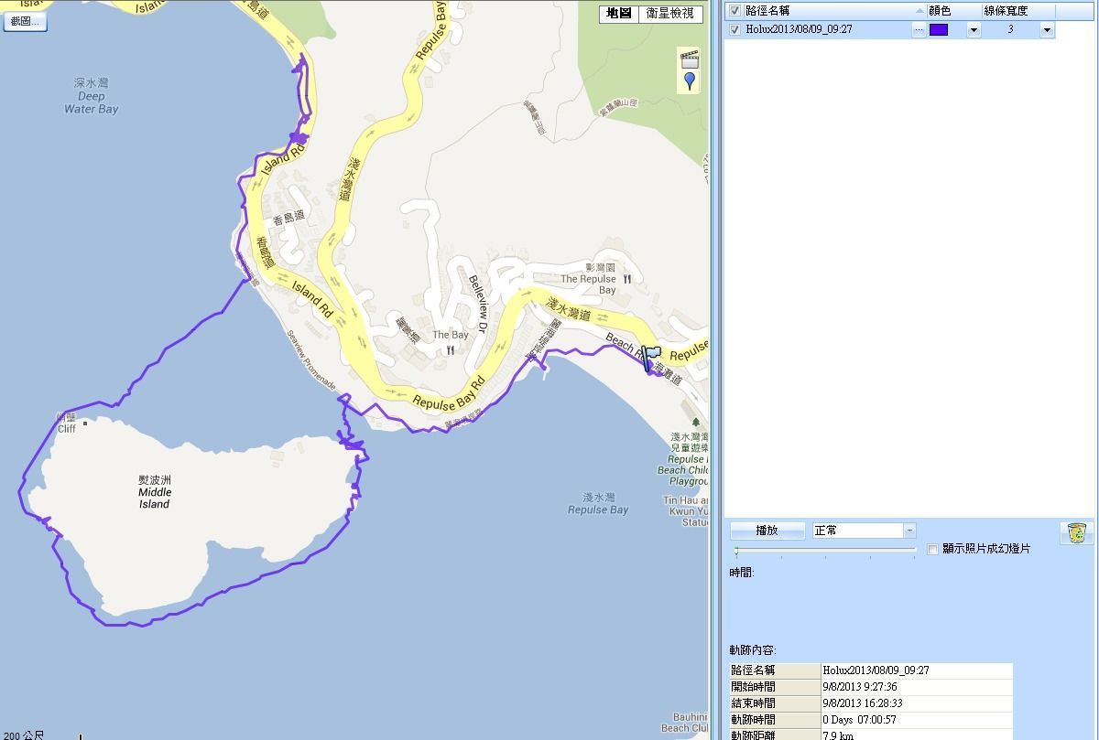This screenshot has height=740, width=1099.
Task: Click the tree icon near Repulse Bay playground
Action: [x=695, y=423]
